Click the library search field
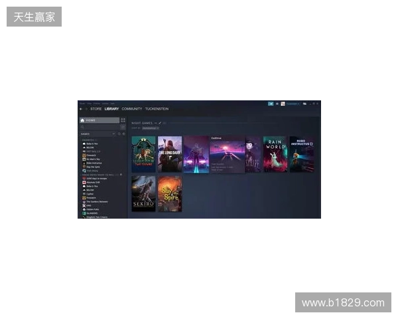This screenshot has width=398, height=319. 99,127
